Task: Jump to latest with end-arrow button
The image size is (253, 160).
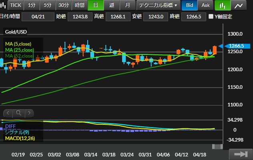Action: click(x=241, y=154)
